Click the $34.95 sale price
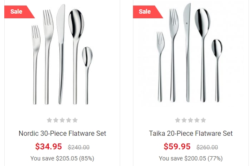 point(48,146)
